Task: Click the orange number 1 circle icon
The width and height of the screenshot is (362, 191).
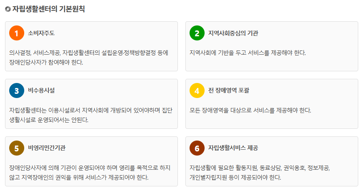Action: (x=17, y=33)
